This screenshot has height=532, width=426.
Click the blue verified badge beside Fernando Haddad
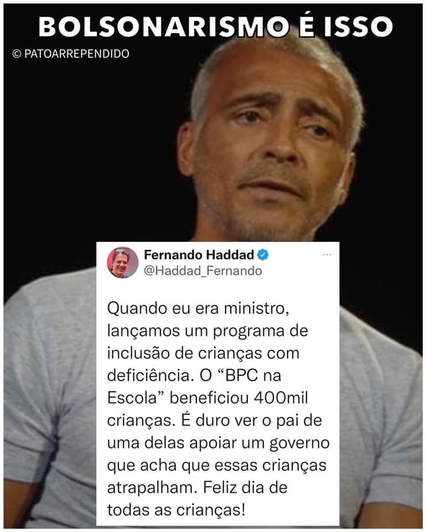(263, 255)
